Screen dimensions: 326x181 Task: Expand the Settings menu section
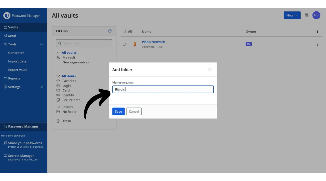41,87
